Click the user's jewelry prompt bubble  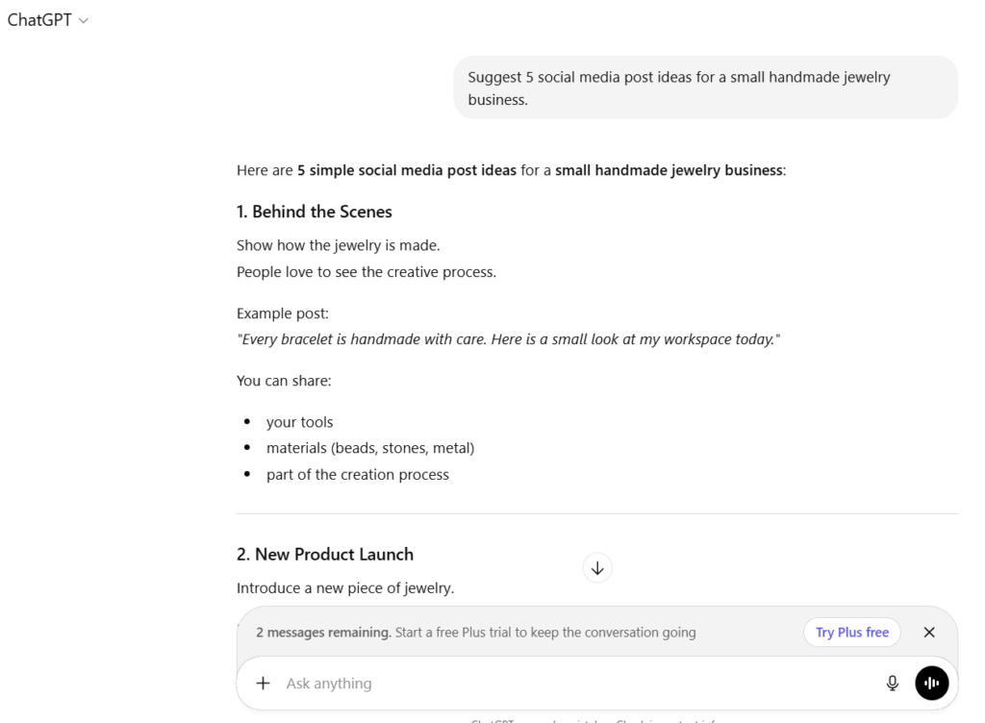(x=705, y=87)
